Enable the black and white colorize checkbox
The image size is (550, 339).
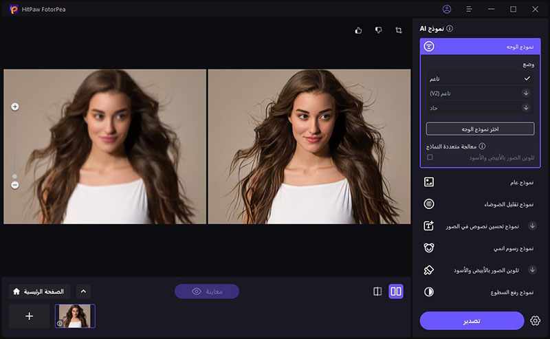[x=430, y=157]
